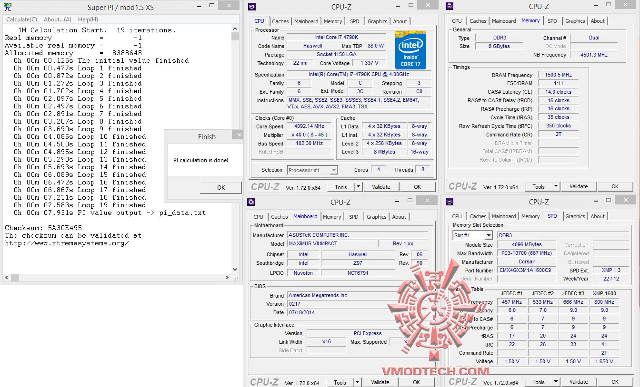Click the CPU-Z title icon of the Mainboard-tab window

pyautogui.click(x=251, y=202)
